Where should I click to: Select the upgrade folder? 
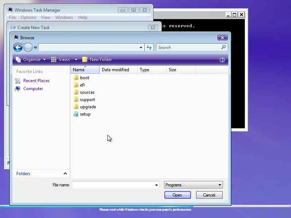(85, 107)
